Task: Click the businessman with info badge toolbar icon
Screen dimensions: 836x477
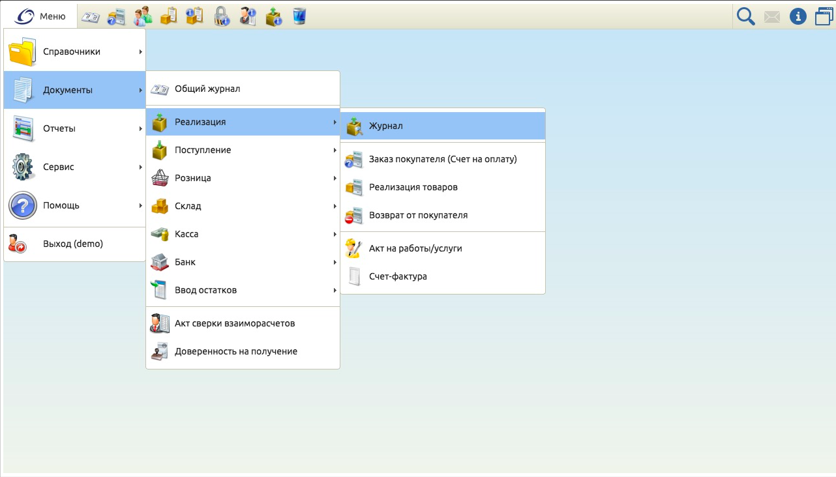Action: click(x=248, y=16)
